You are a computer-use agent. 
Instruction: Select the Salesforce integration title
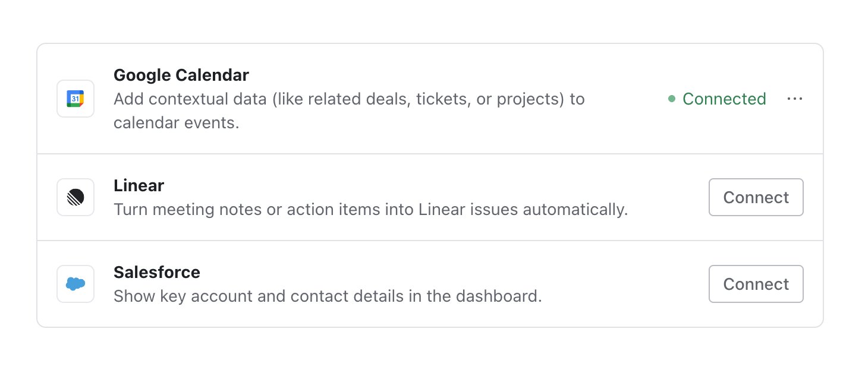pos(156,272)
